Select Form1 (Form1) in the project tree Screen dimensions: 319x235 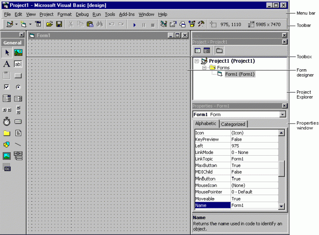pyautogui.click(x=240, y=75)
